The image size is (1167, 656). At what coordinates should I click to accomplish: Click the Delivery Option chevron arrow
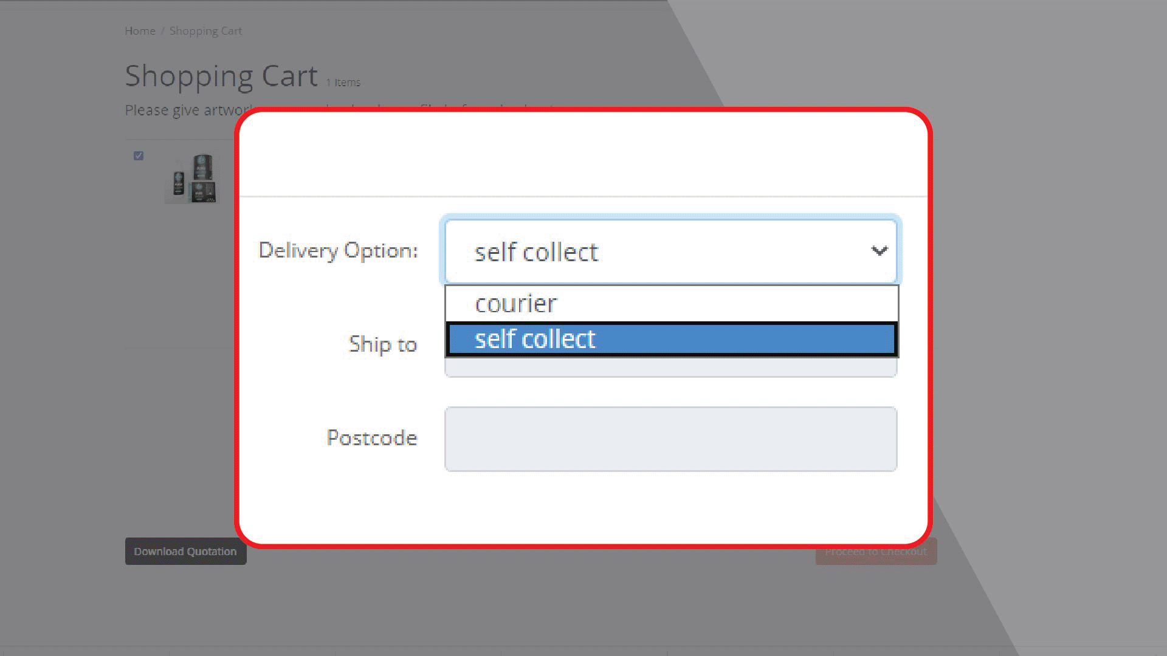click(879, 251)
